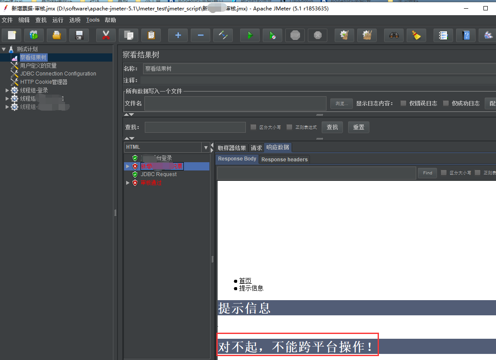Click the file panel collapse arrows

click(129, 115)
